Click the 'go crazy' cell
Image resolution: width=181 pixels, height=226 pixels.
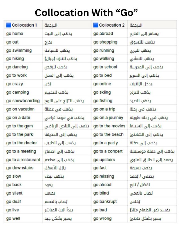[23, 84]
